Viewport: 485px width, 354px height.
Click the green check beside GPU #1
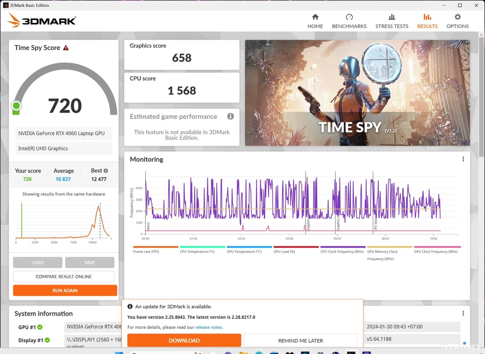click(x=40, y=327)
